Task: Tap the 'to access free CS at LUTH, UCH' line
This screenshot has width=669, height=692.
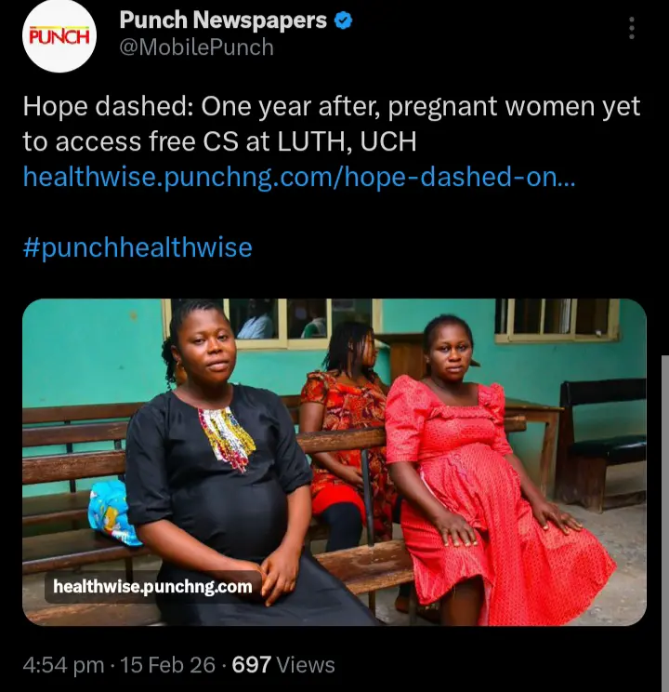Action: point(219,141)
